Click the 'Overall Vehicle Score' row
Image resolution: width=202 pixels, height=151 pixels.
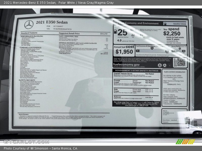[137, 75]
